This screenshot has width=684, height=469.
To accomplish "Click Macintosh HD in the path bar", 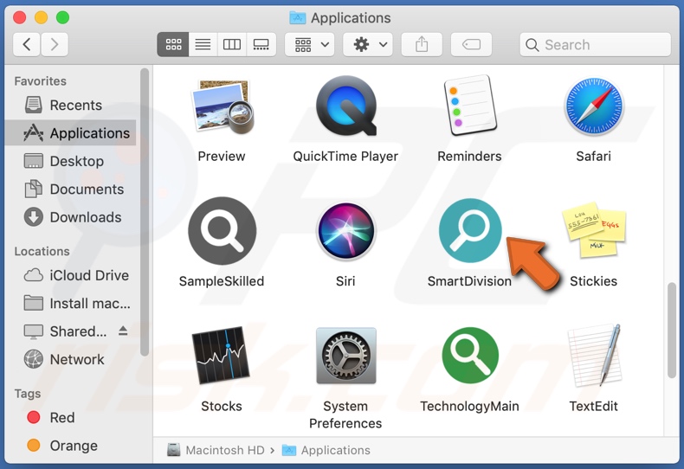I will tap(216, 450).
